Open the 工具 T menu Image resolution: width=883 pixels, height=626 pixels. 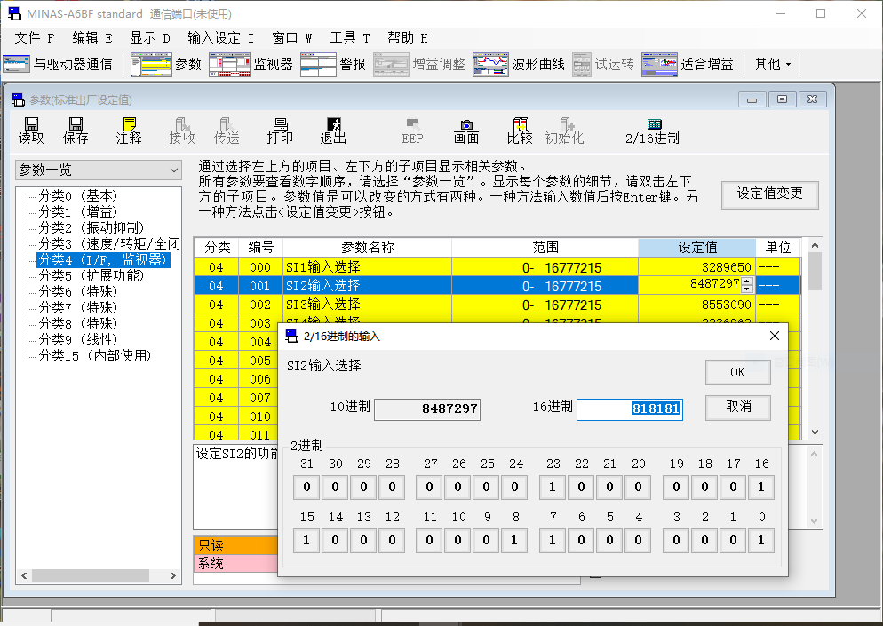349,37
